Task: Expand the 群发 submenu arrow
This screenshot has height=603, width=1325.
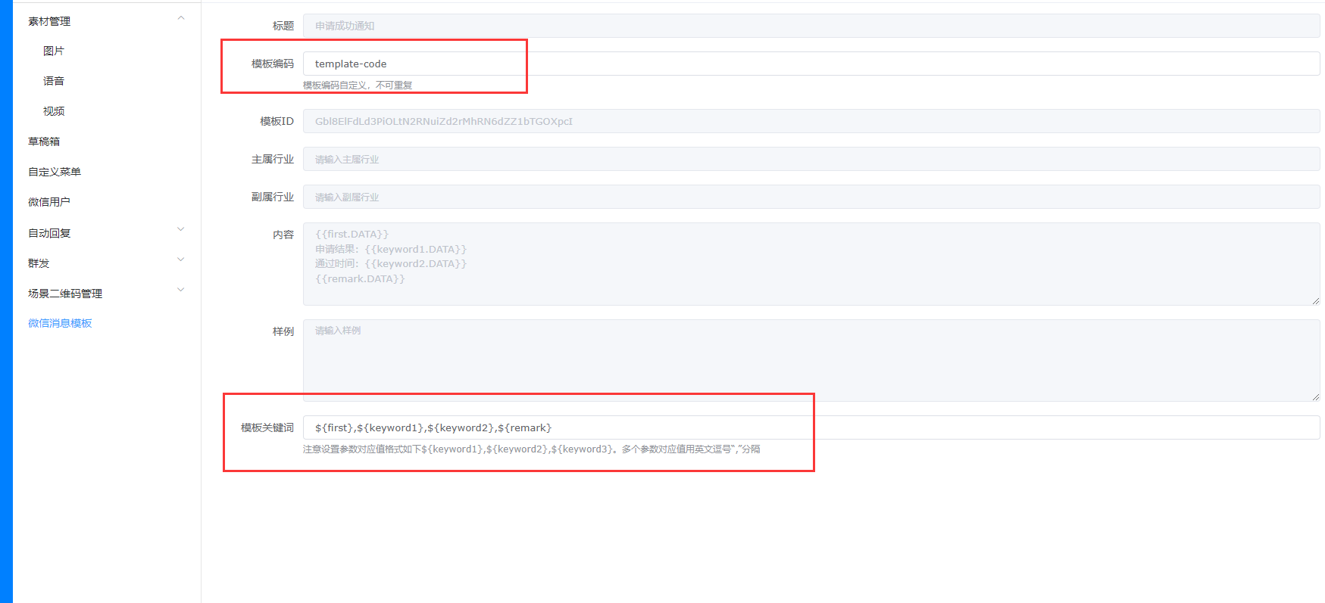Action: [x=180, y=260]
